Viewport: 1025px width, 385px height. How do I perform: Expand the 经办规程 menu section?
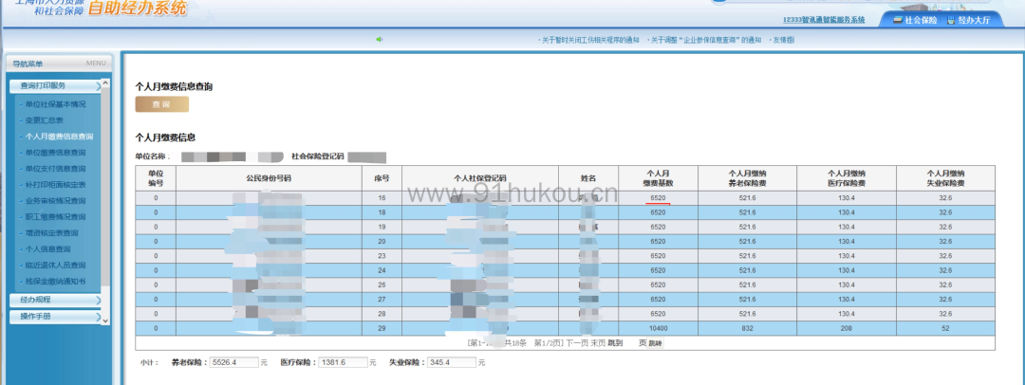point(57,301)
